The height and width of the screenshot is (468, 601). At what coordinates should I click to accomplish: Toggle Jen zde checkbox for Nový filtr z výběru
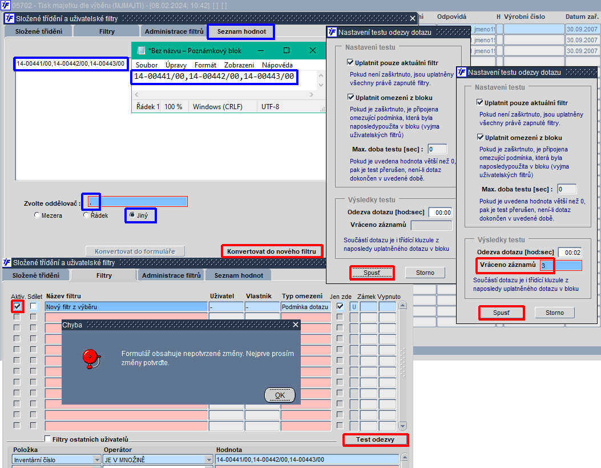[340, 306]
